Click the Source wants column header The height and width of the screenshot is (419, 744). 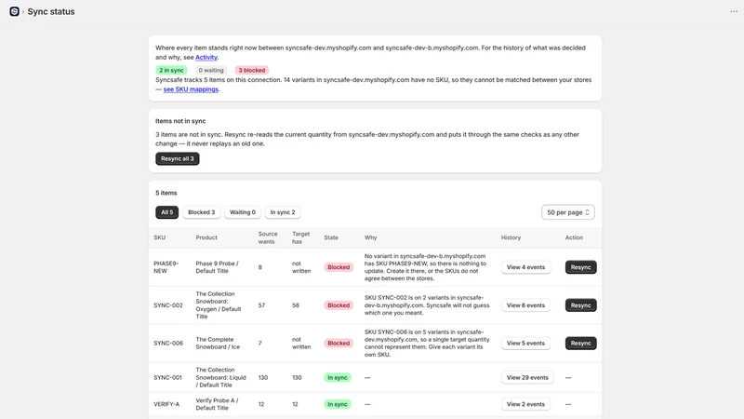(268, 237)
